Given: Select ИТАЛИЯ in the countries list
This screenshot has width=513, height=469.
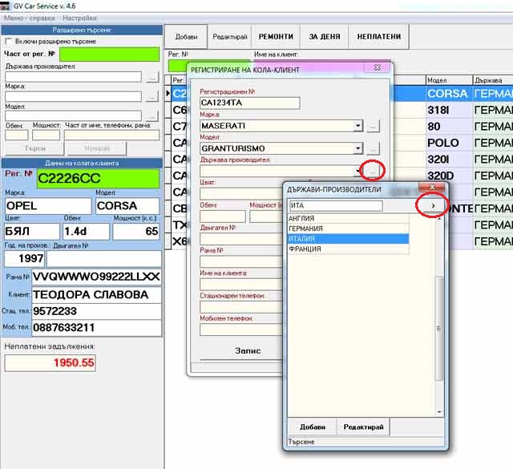Looking at the screenshot, I should 348,239.
